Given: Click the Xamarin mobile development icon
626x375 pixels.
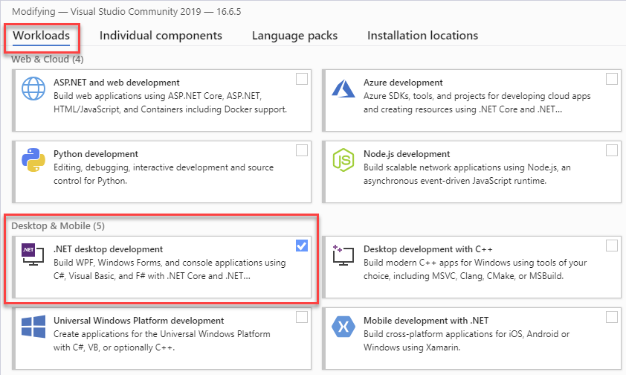Looking at the screenshot, I should (344, 327).
